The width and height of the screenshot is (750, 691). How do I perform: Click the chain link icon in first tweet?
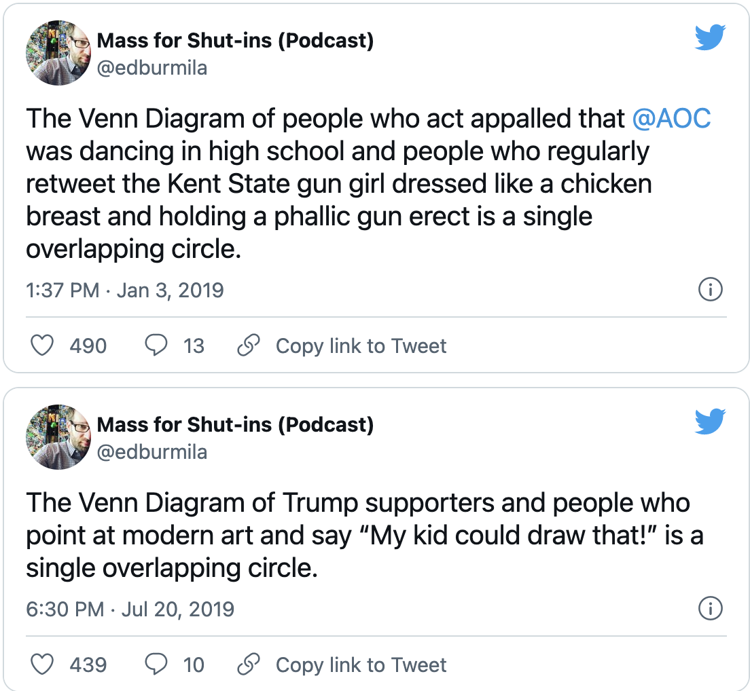[x=248, y=345]
